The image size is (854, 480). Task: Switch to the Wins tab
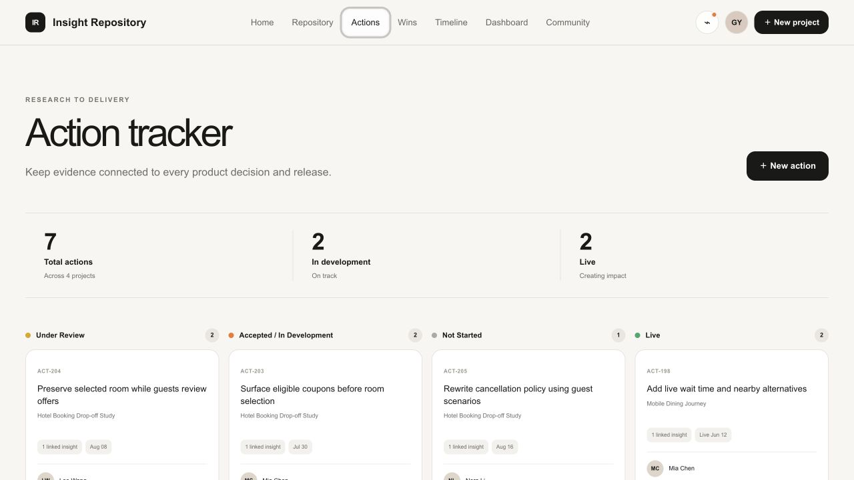coord(407,22)
